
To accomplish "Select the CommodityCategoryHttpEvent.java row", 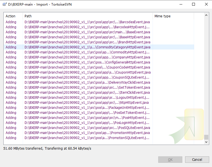I will (x=99, y=47).
